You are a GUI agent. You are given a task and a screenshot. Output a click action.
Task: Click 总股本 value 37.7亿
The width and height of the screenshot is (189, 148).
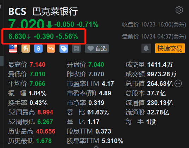pos(157,93)
